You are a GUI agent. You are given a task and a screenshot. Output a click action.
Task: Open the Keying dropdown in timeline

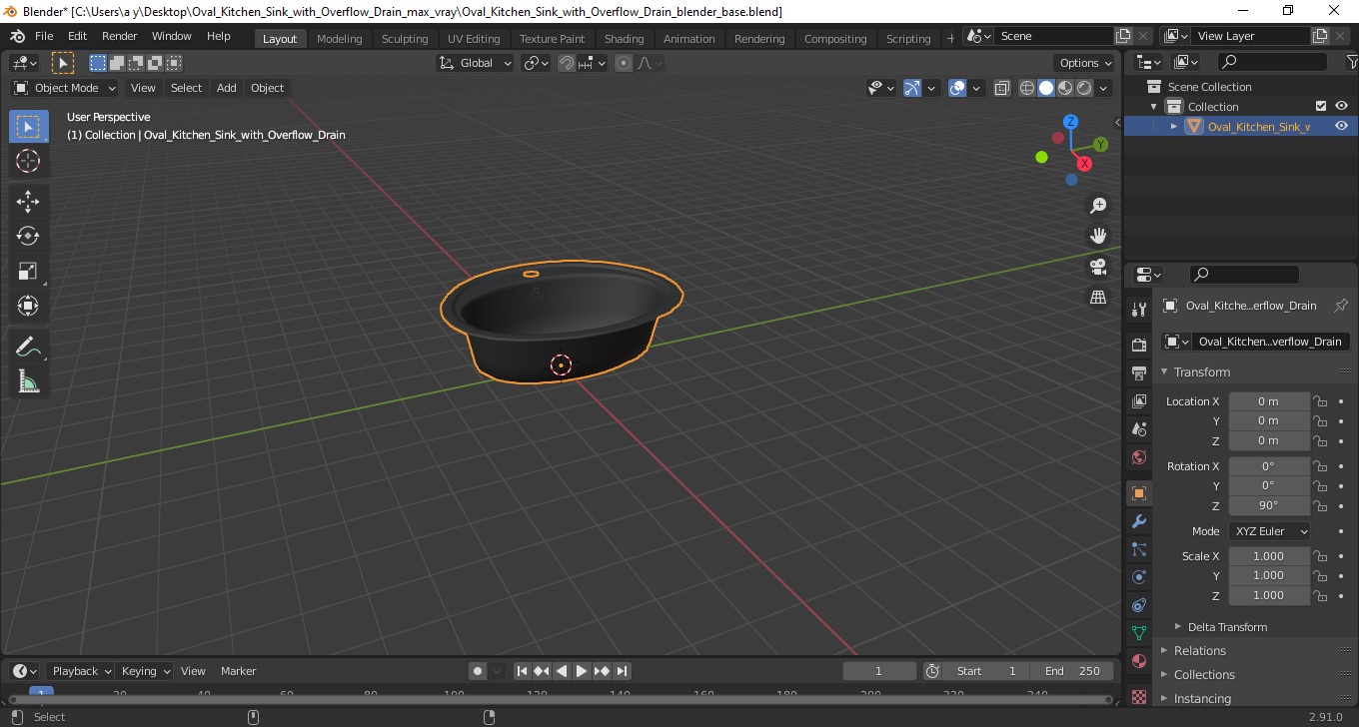(146, 671)
